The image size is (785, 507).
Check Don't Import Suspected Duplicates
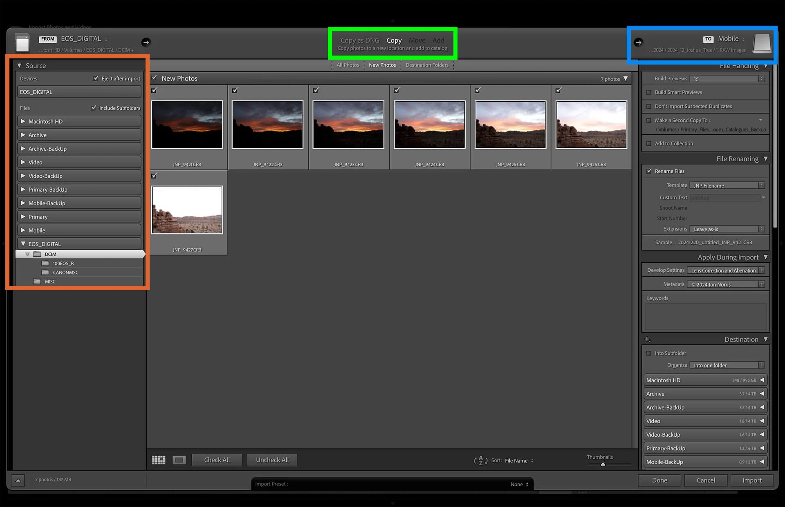[649, 106]
